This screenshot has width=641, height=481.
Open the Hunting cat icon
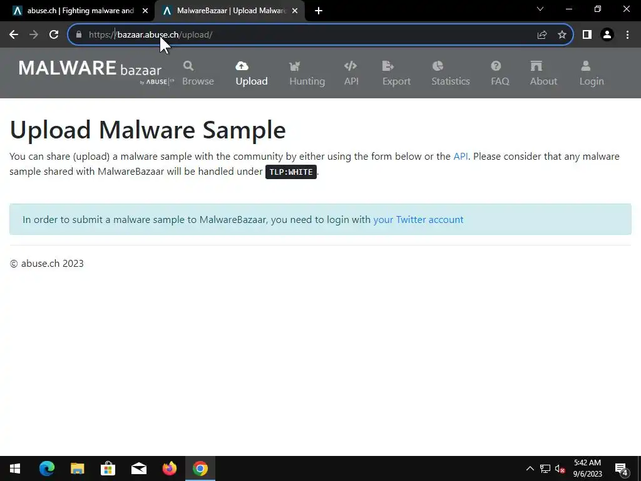(x=294, y=66)
